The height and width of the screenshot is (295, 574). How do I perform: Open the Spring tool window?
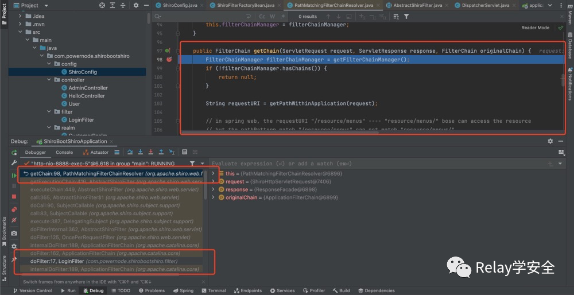pyautogui.click(x=183, y=290)
